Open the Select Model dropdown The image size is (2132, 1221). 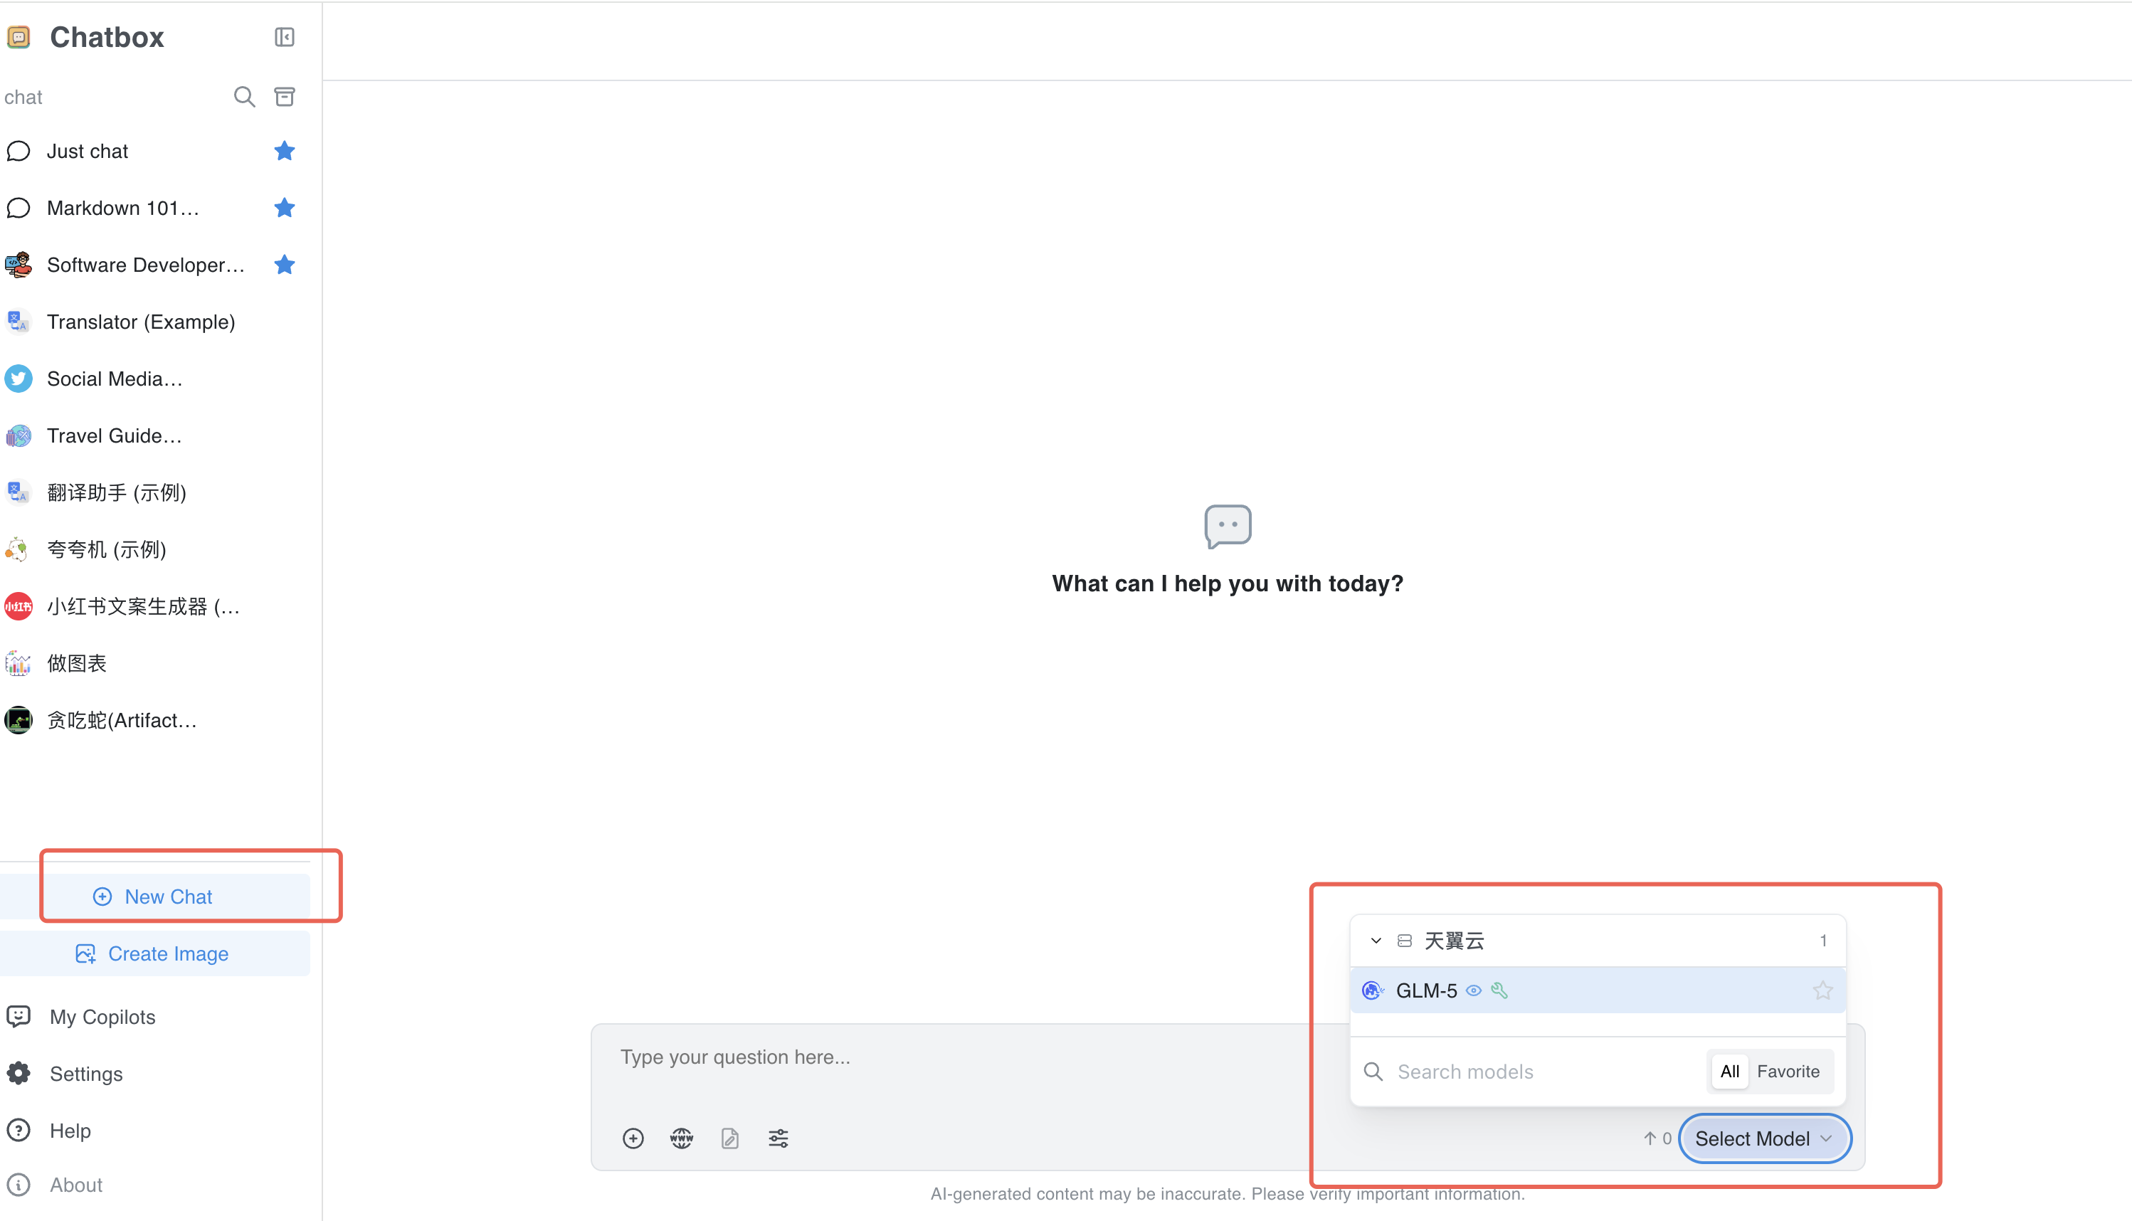(1764, 1138)
